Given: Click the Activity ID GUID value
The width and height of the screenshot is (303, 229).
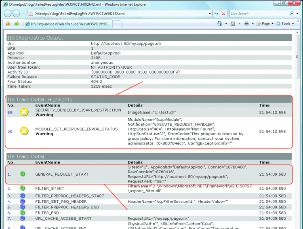Looking at the screenshot, I should coord(135,72).
